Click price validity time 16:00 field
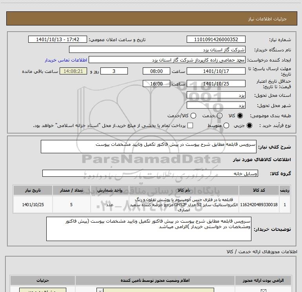 156,83
